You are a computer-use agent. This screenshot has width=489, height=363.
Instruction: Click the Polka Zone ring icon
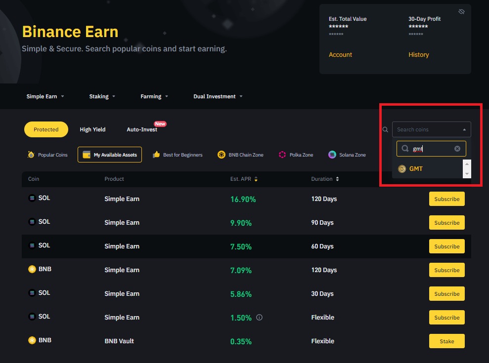pyautogui.click(x=282, y=155)
